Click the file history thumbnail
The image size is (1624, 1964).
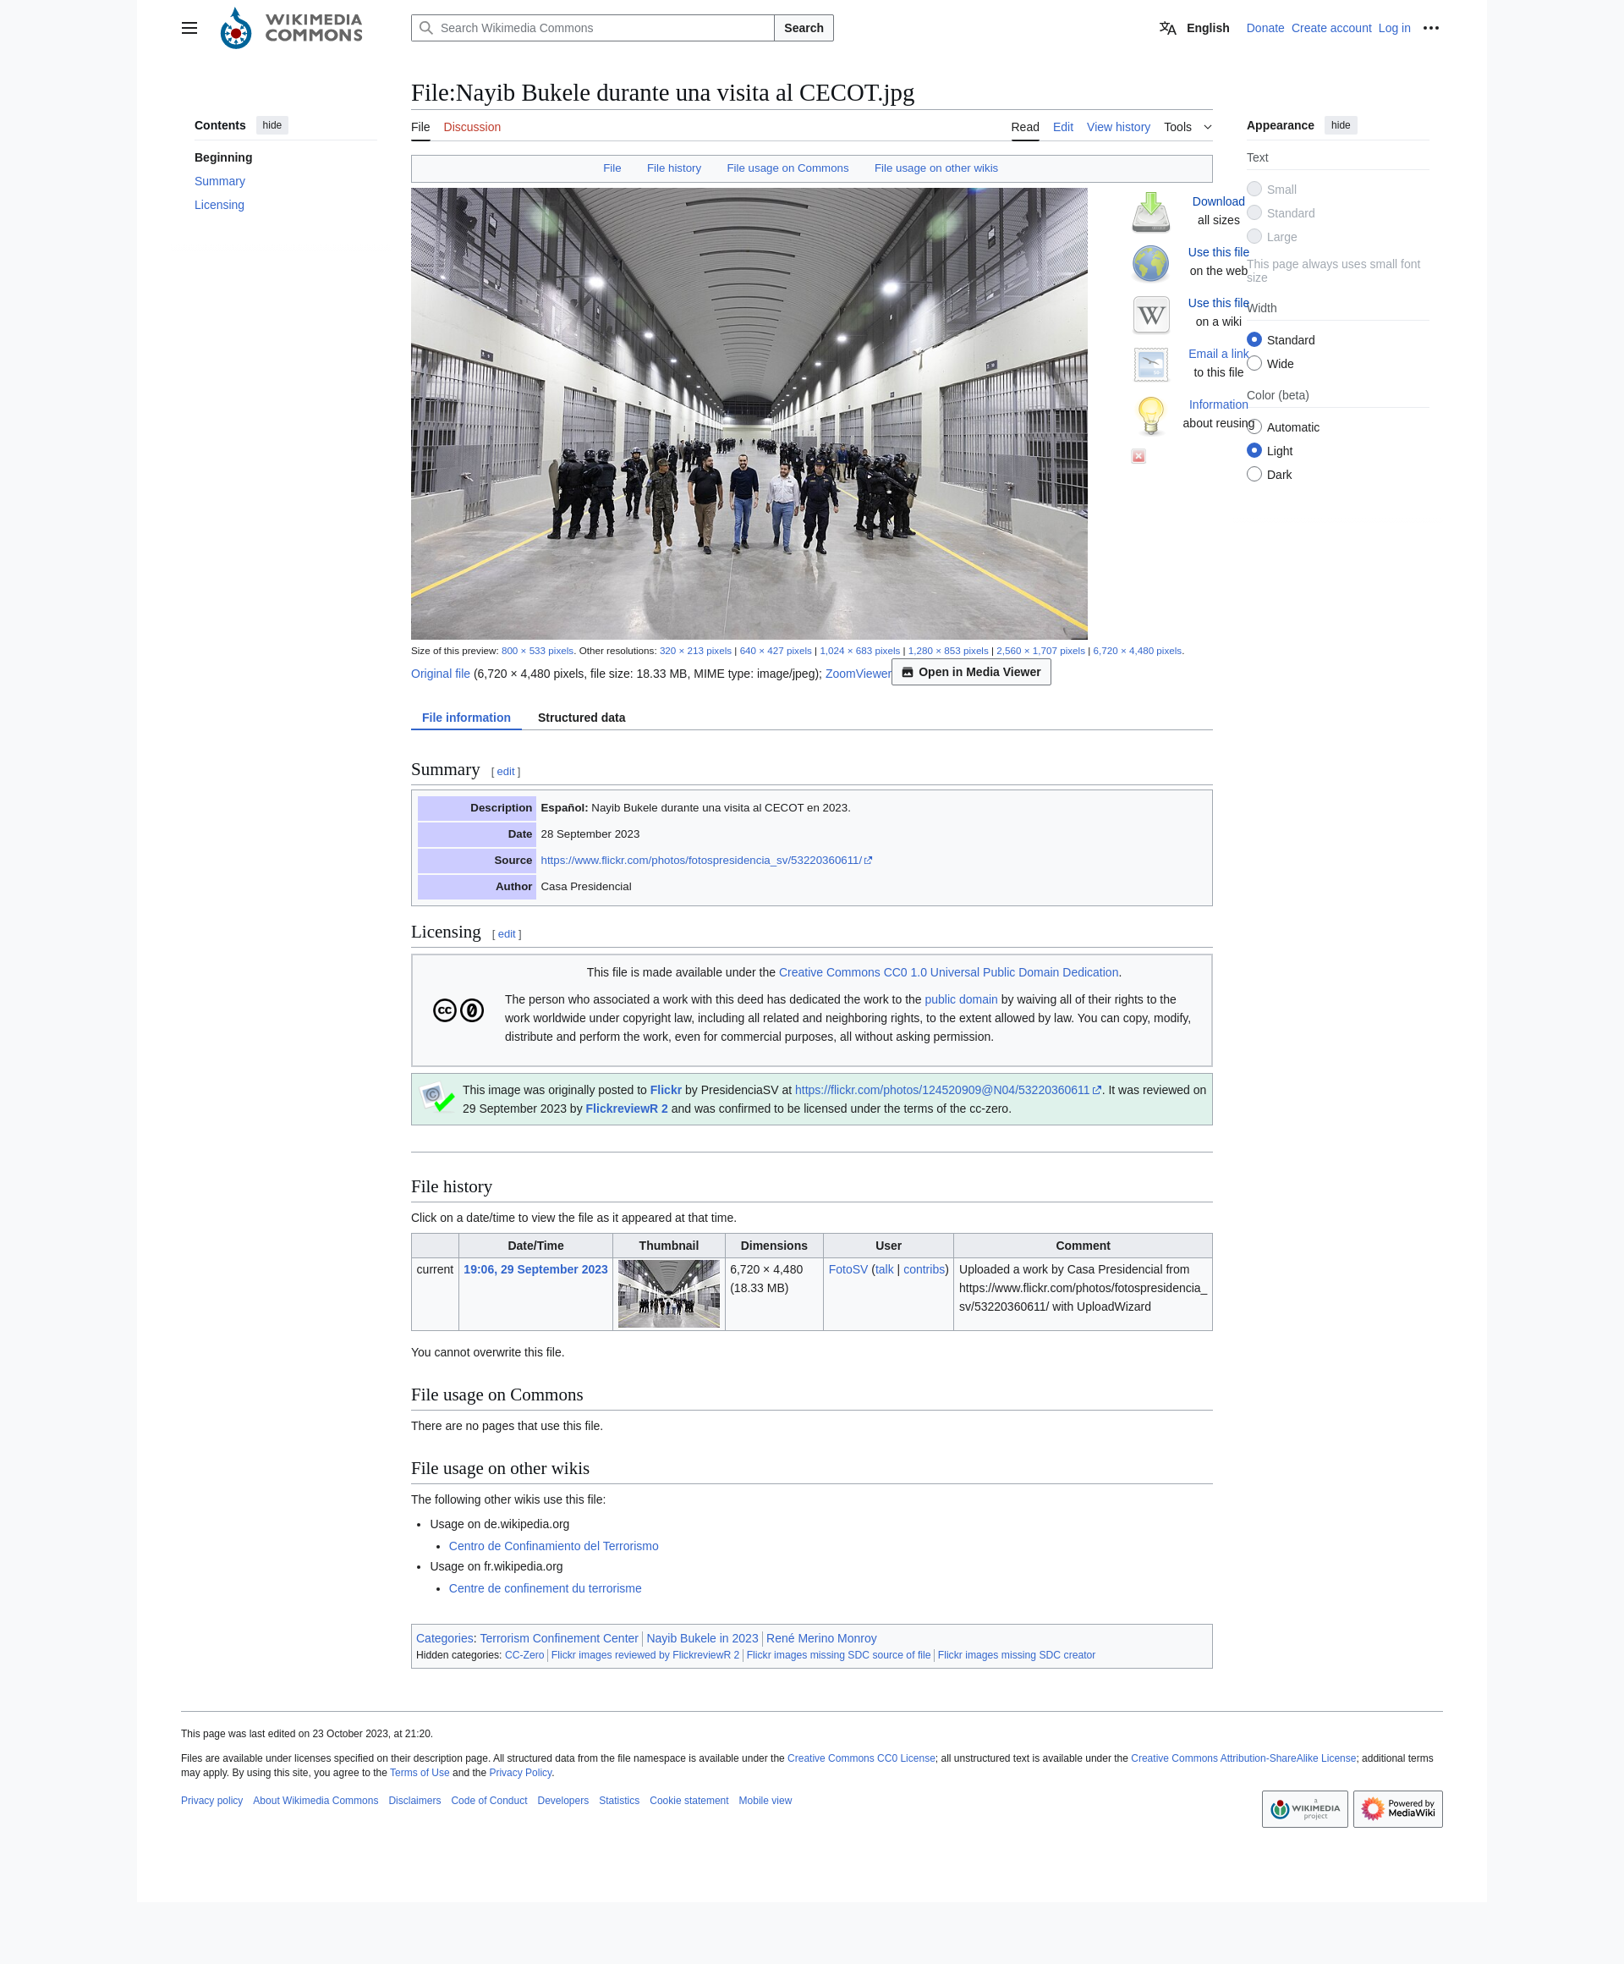[x=668, y=1294]
